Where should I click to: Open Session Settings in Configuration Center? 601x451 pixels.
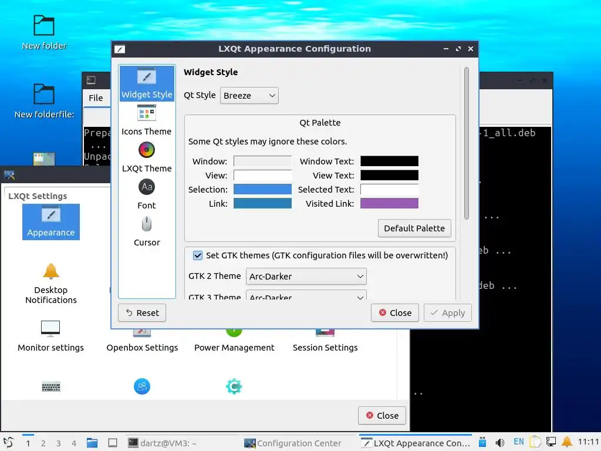tap(325, 341)
